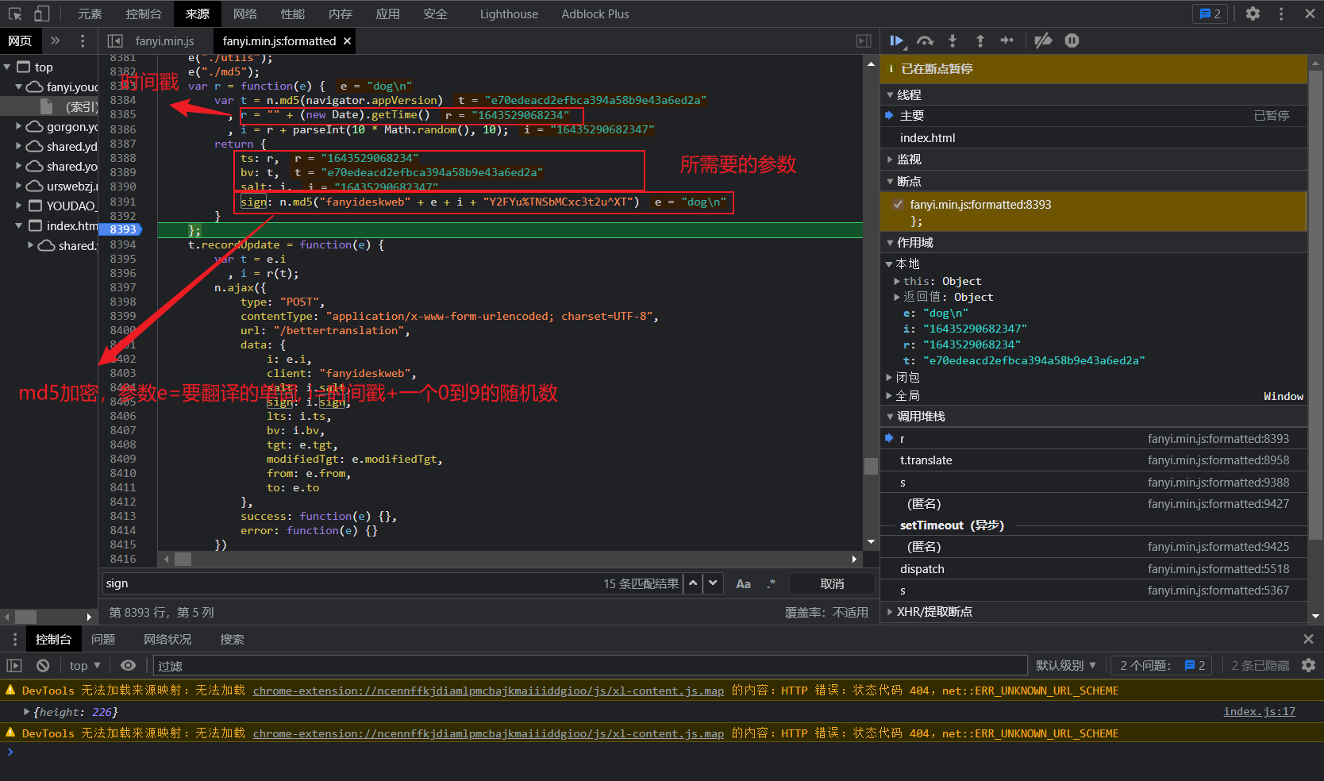Create live expression eye icon
The height and width of the screenshot is (781, 1324).
click(128, 665)
